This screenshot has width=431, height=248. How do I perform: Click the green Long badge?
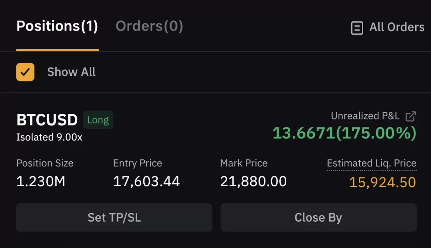(98, 120)
